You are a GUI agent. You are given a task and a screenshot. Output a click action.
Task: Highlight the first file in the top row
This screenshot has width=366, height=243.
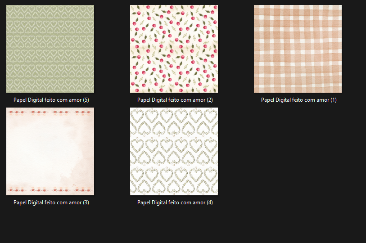[x=50, y=49]
